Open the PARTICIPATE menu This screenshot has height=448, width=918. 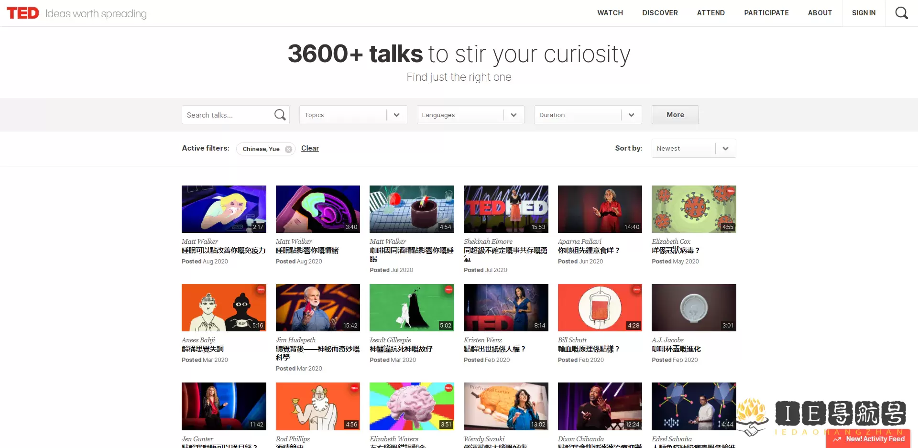tap(766, 13)
